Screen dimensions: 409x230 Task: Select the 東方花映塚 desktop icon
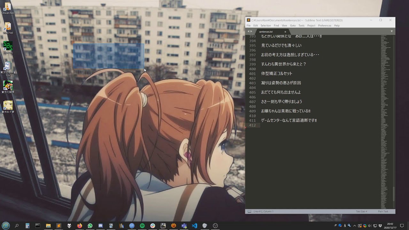(x=8, y=87)
